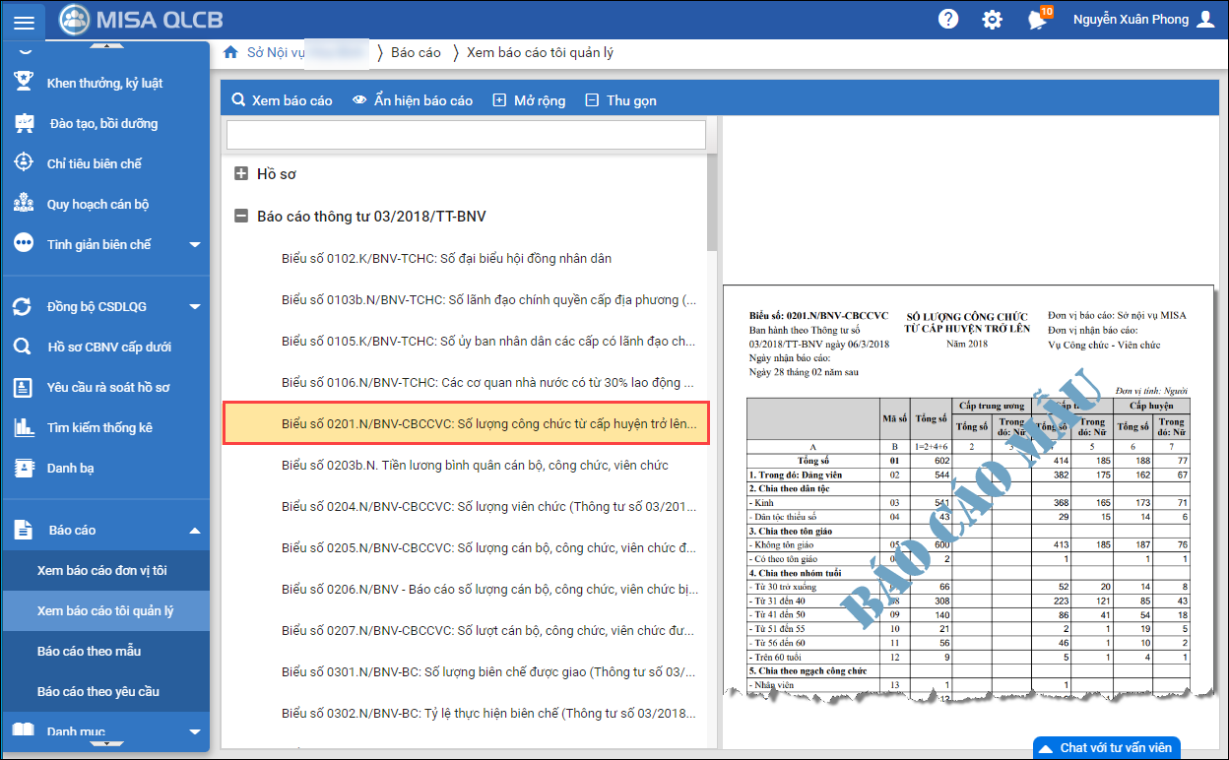The image size is (1229, 760).
Task: Open chat notifications with badge 10
Action: tap(1036, 20)
